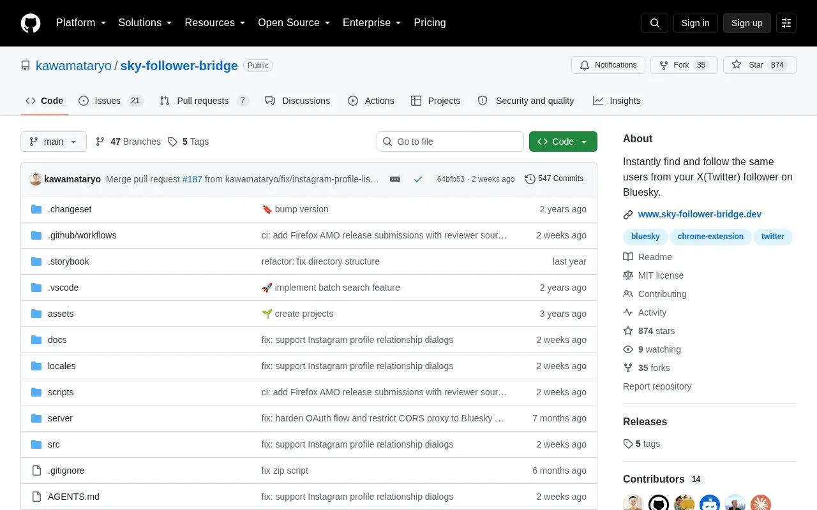This screenshot has width=817, height=510.
Task: Open the Insights tab
Action: [617, 101]
